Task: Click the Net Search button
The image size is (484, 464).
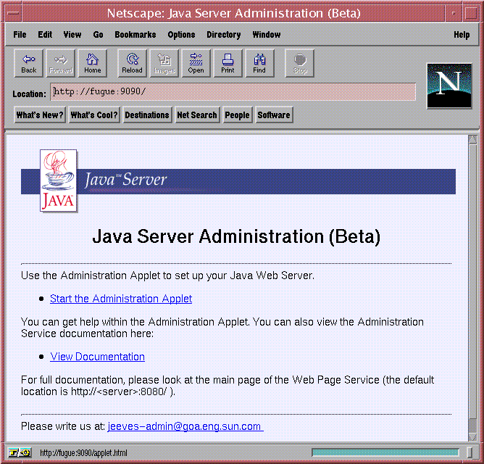Action: coord(197,115)
